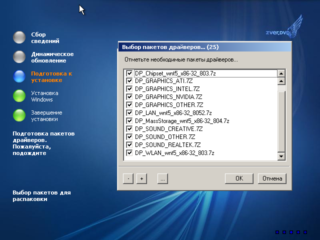This screenshot has height=240, width=320.
Task: Click the minus deselect-all button
Action: pyautogui.click(x=128, y=178)
